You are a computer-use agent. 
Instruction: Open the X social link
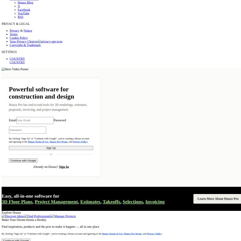coord(19,6)
